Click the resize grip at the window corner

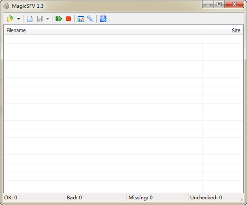(x=240, y=198)
